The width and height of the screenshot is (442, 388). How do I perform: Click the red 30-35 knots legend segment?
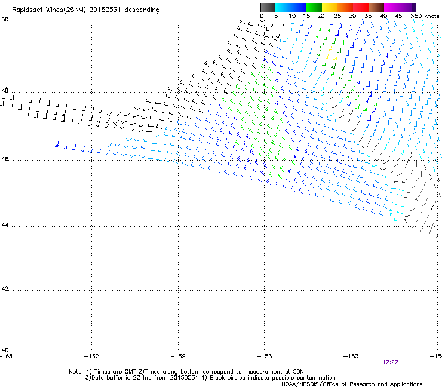361,7
